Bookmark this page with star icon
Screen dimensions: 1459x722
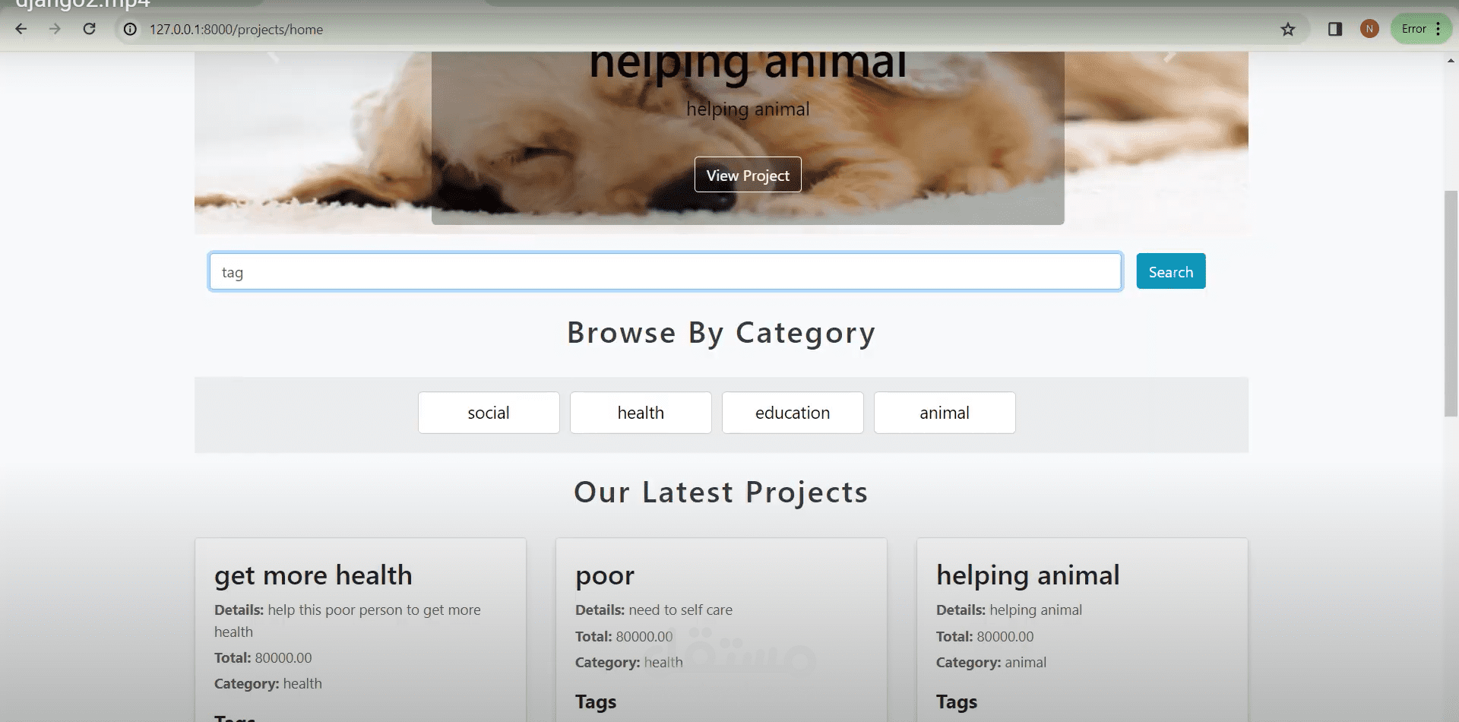[x=1287, y=29]
